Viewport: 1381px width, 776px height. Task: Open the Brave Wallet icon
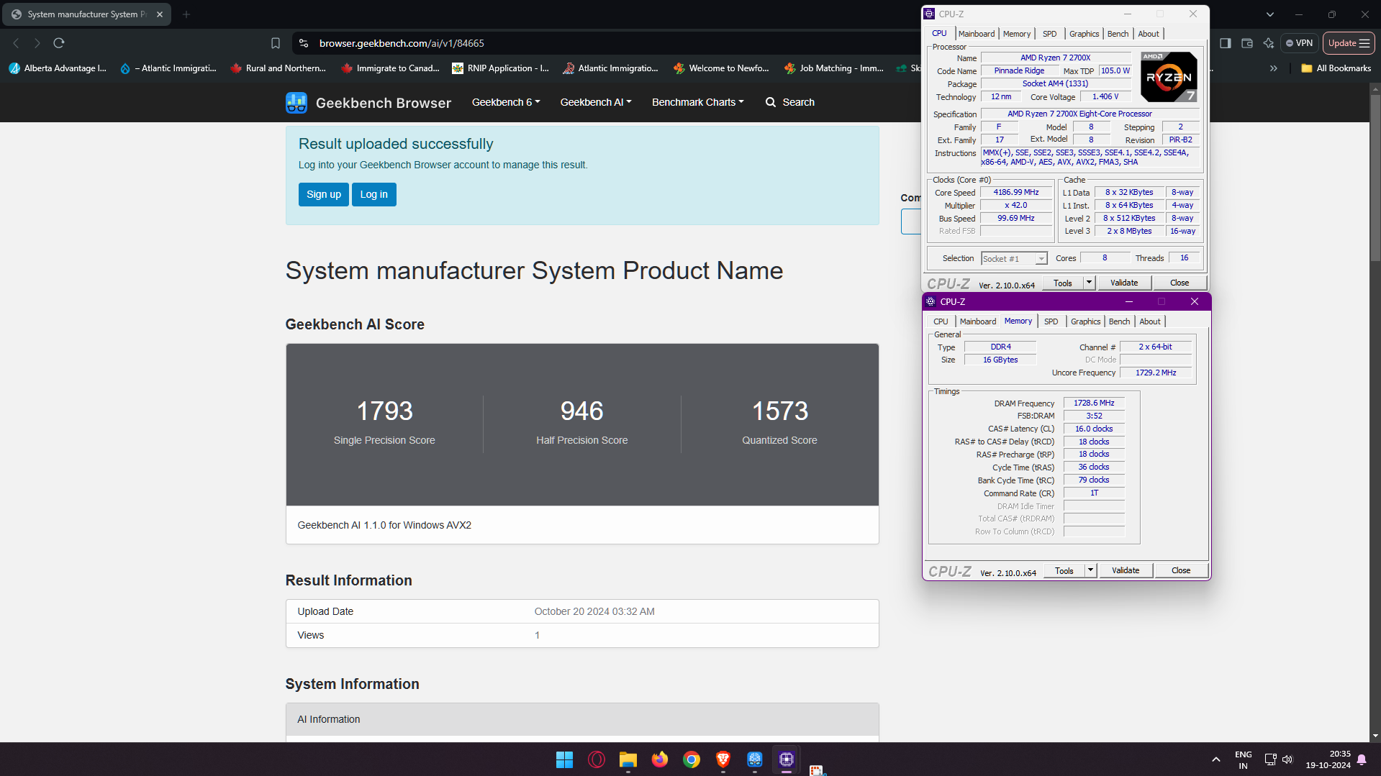pyautogui.click(x=1247, y=43)
